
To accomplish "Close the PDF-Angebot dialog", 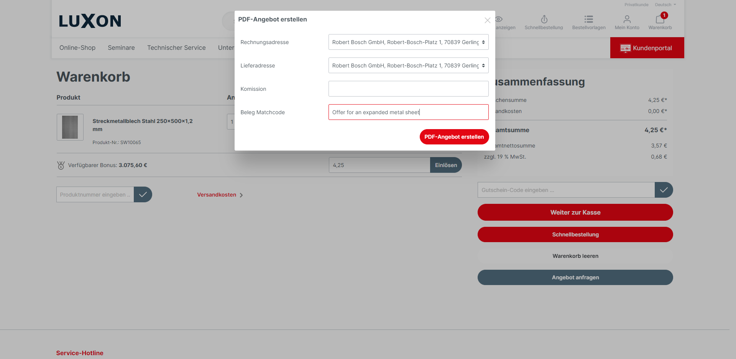I will tap(487, 20).
